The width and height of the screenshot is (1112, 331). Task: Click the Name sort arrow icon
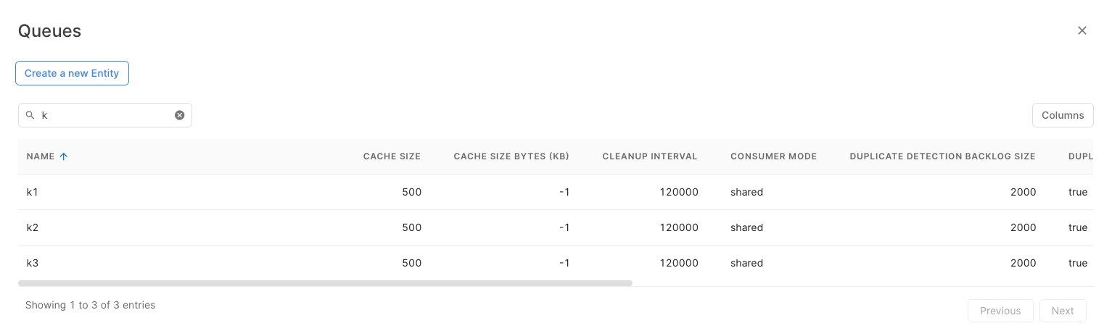pos(64,156)
